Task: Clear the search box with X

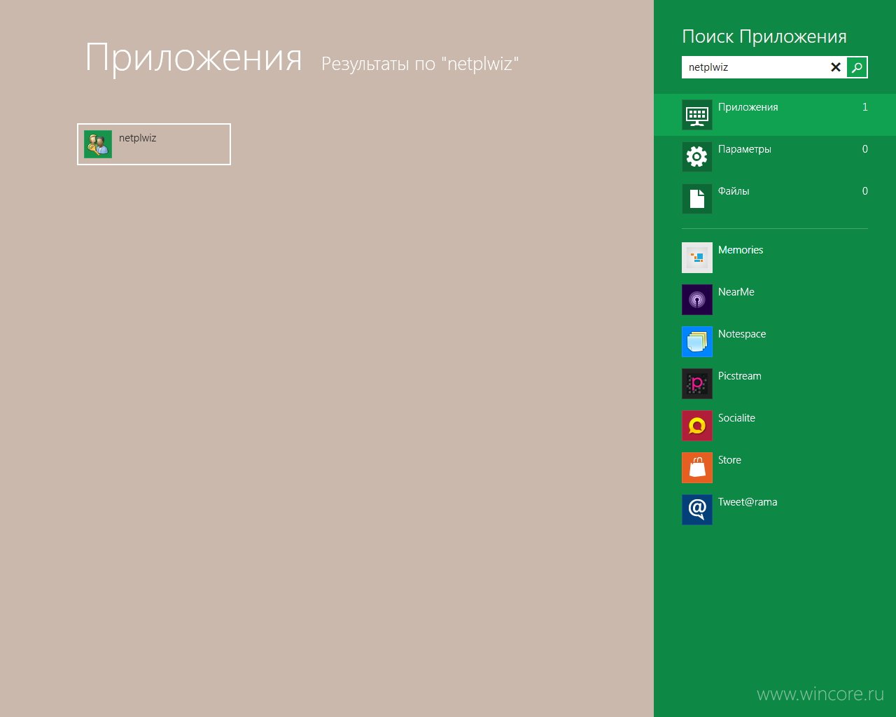Action: (x=836, y=67)
